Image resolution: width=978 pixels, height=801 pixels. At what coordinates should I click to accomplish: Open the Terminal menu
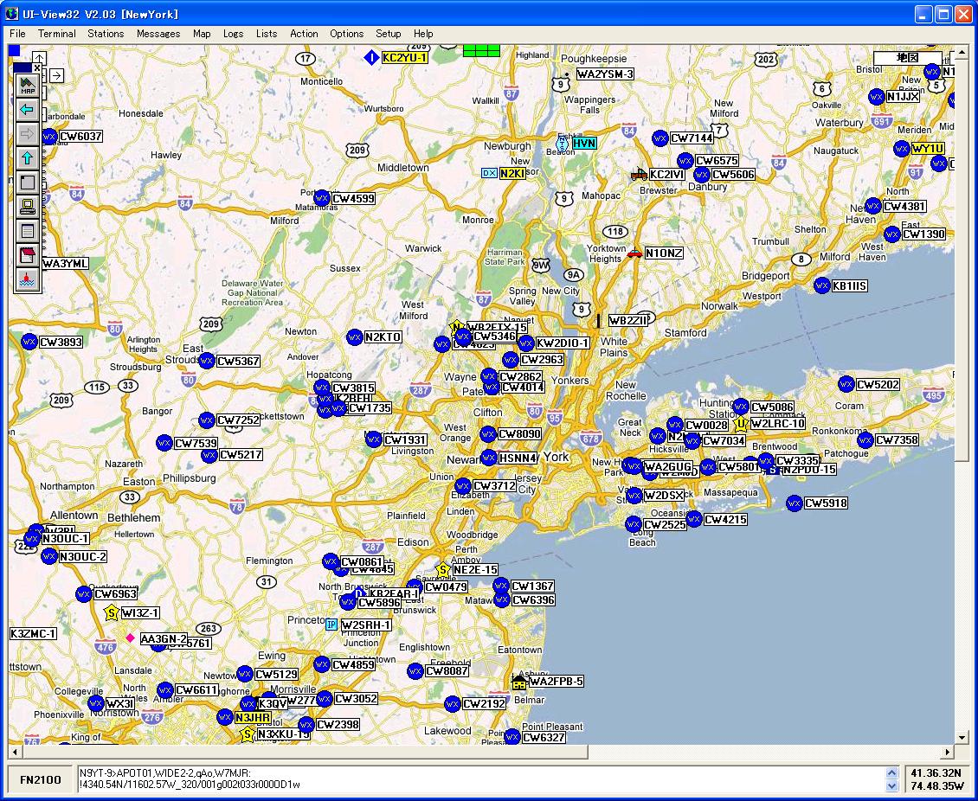click(x=57, y=34)
